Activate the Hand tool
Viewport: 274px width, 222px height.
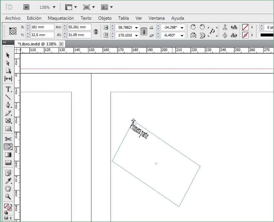(8, 189)
